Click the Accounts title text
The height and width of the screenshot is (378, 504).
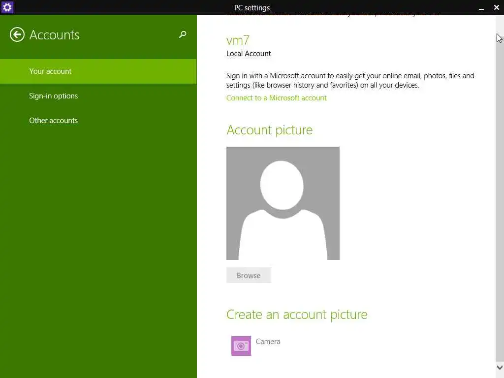click(x=54, y=35)
